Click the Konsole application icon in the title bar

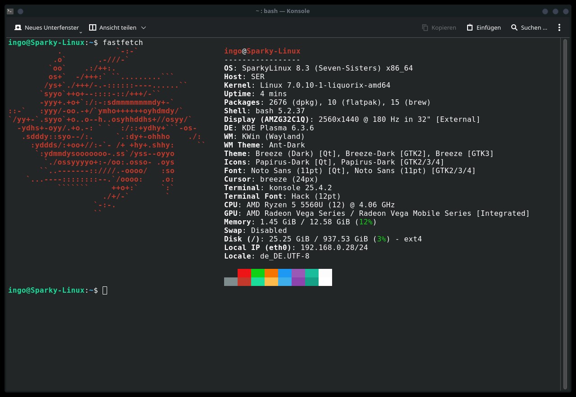[x=10, y=11]
